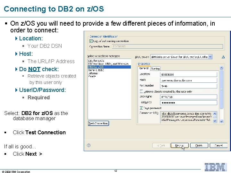Click the Connection URL text box
Image resolution: width=231 pixels, height=173 pixels.
(x=186, y=117)
